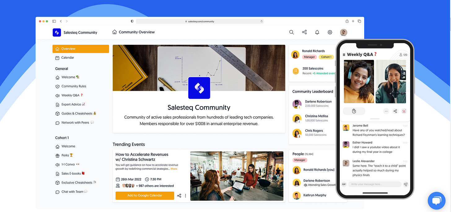This screenshot has height=212, width=451.
Task: Open Cohort 1 Welcome channel
Action: (x=65, y=146)
